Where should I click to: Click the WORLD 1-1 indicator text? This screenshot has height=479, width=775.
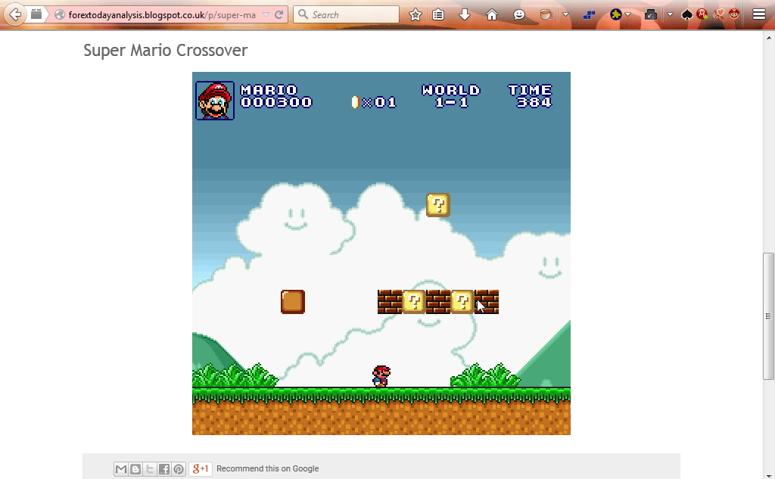point(451,96)
